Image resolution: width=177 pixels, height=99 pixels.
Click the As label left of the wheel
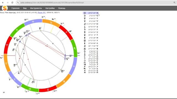(1, 58)
